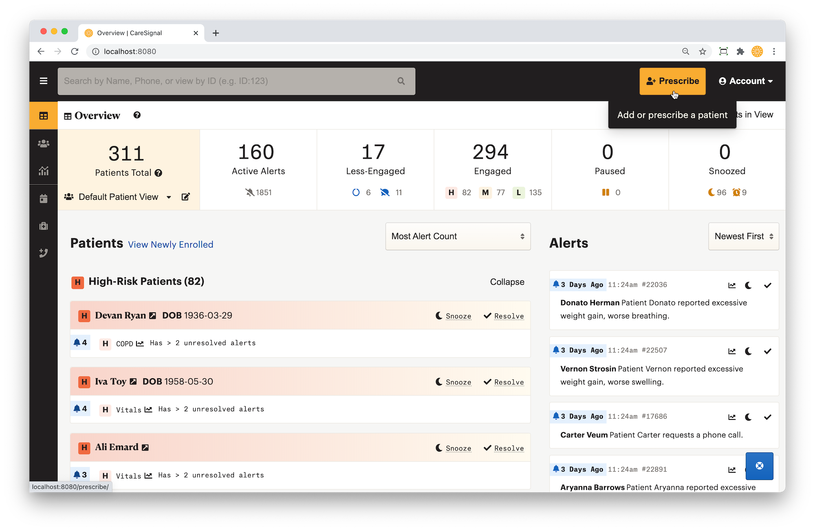
Task: Click the search magnifier icon in search box
Action: tap(401, 81)
